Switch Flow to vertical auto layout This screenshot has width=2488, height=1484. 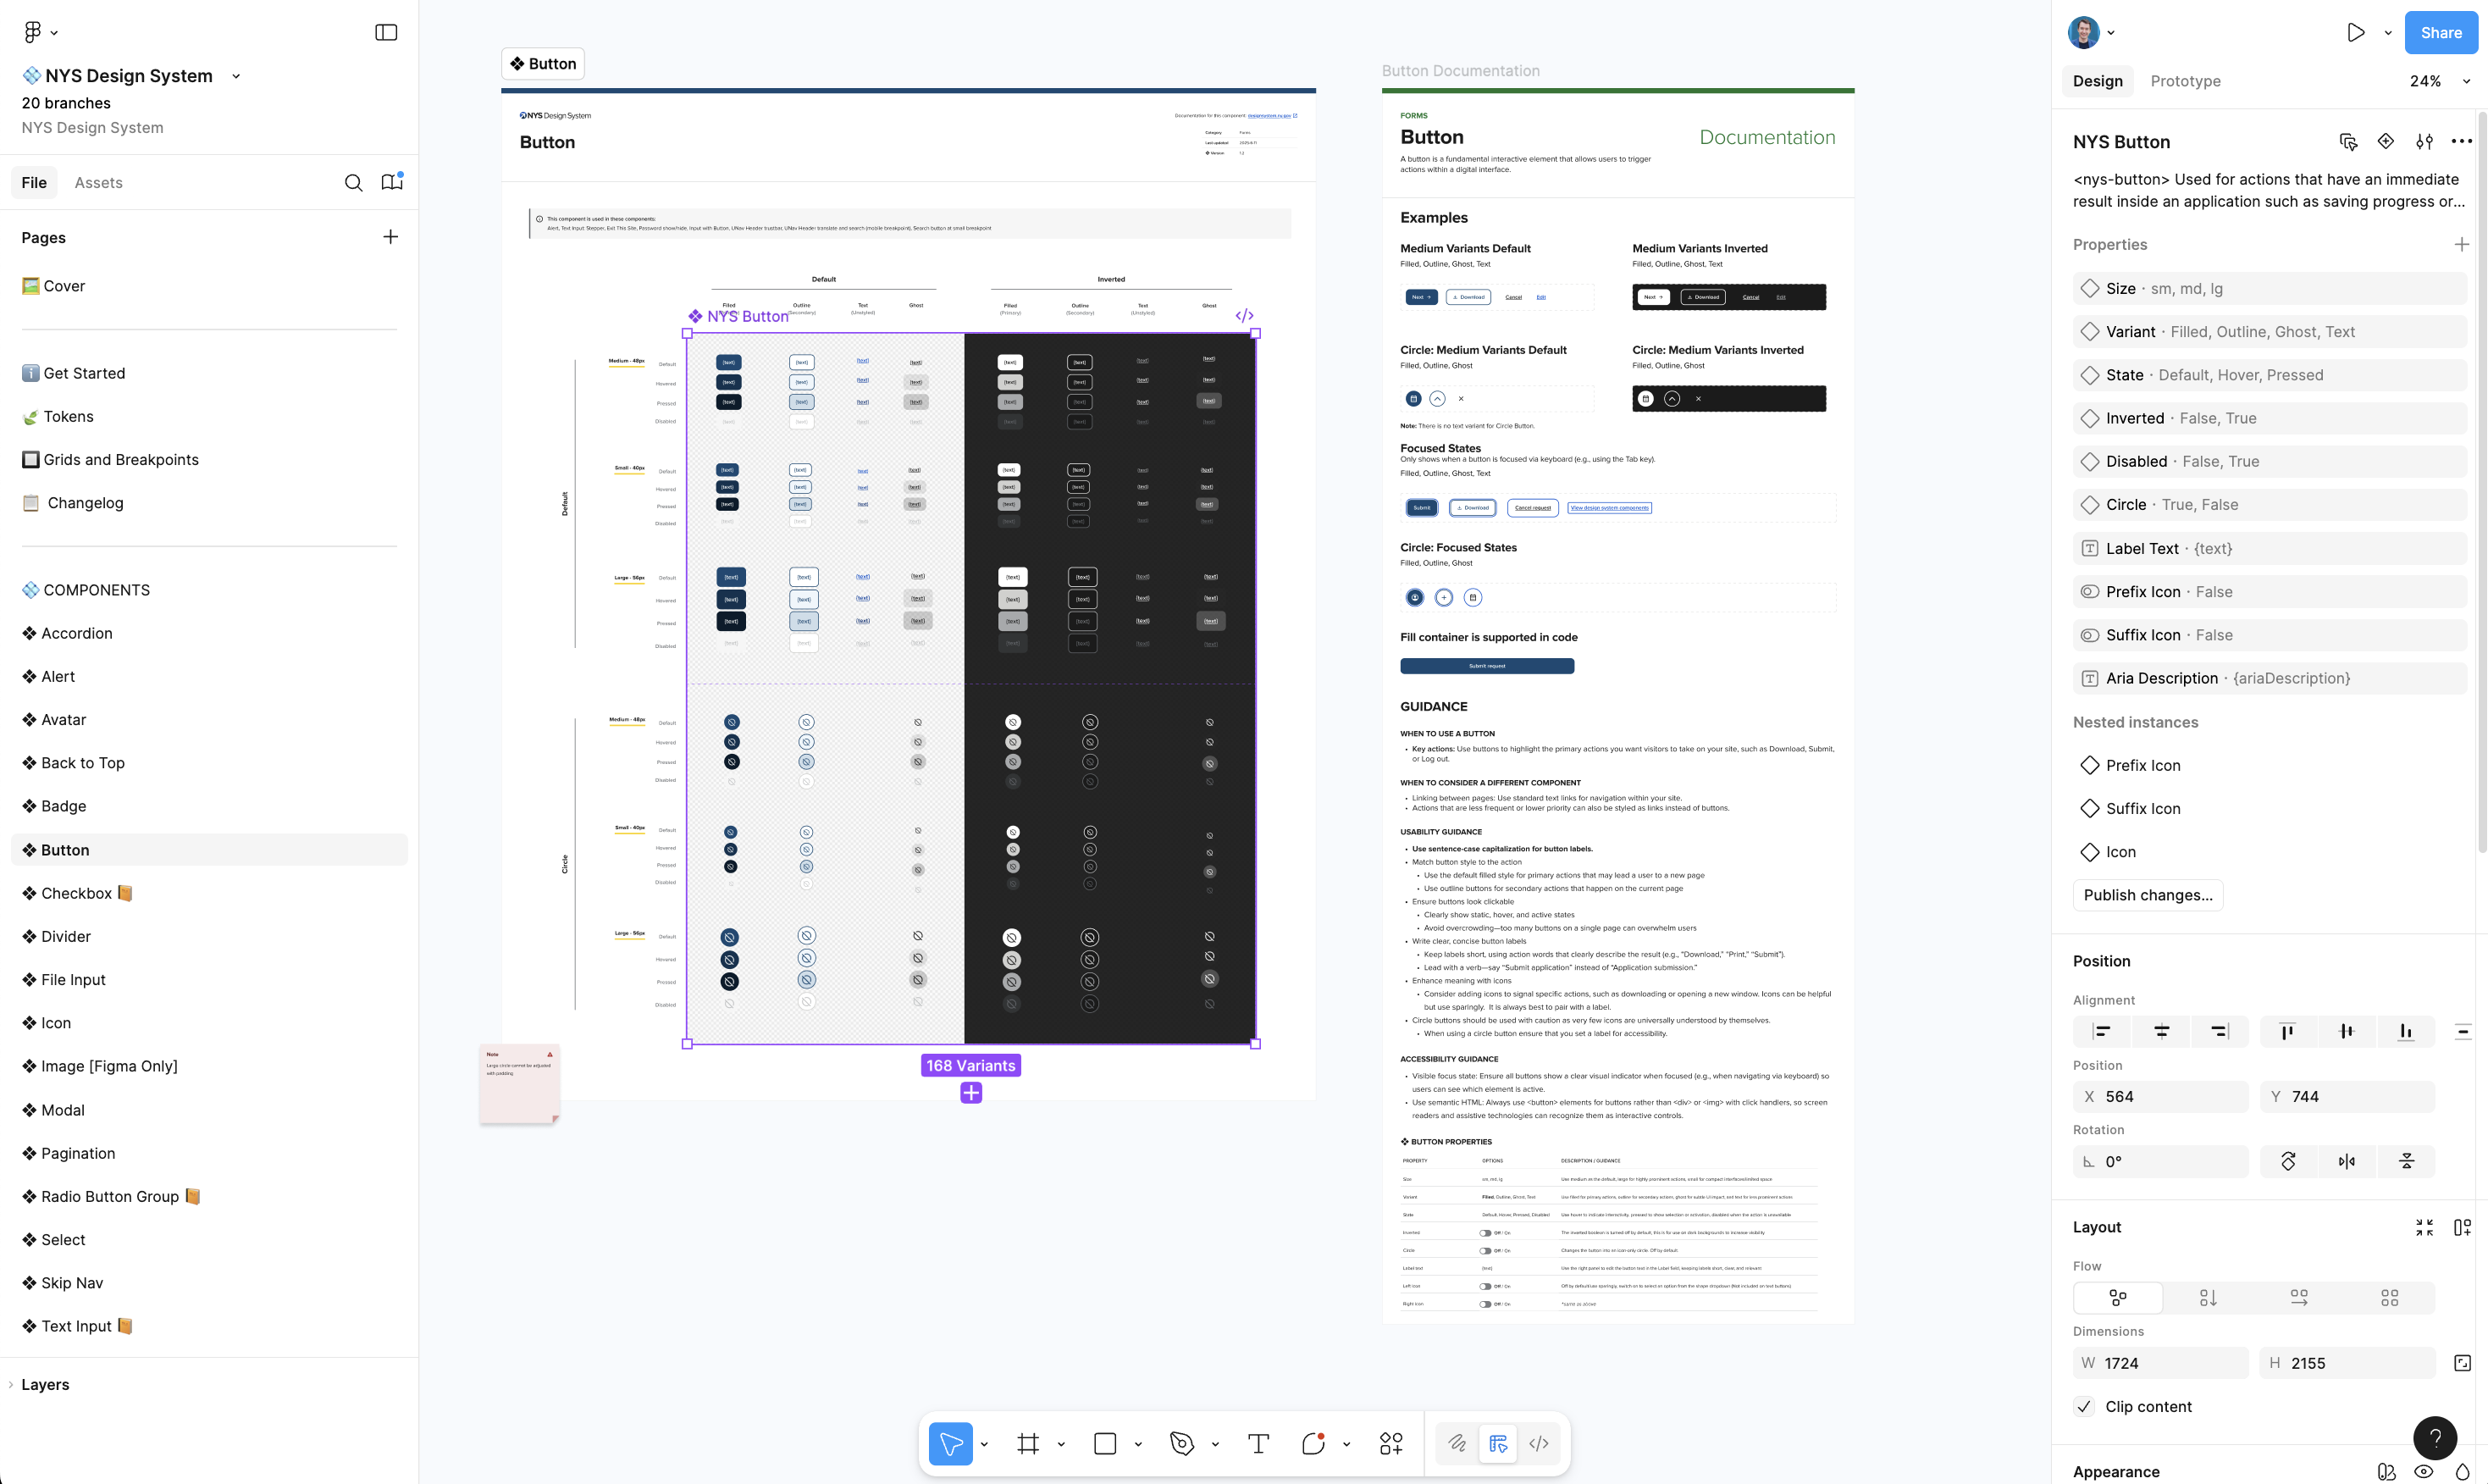pyautogui.click(x=2208, y=1297)
